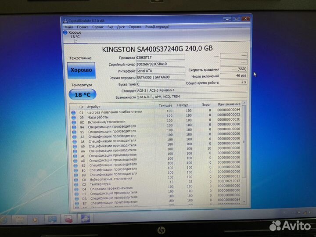Screen dimensions: 316x237
Task: Click the attribute list vertical scrollbar thumb
Action: [244, 141]
